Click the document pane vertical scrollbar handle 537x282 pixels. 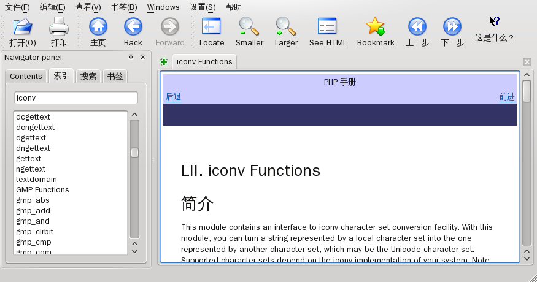coord(527,91)
